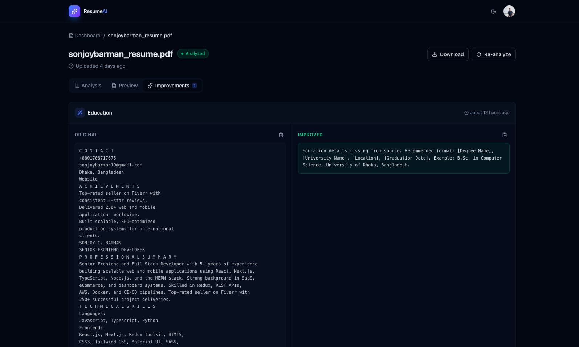Click the document icon on Preview tab
579x347 pixels.
tap(114, 86)
